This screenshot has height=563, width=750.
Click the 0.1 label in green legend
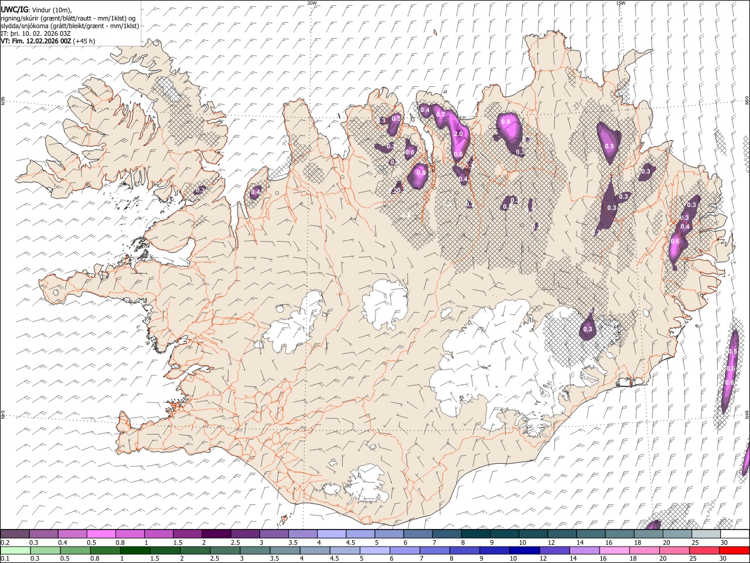[x=5, y=558]
